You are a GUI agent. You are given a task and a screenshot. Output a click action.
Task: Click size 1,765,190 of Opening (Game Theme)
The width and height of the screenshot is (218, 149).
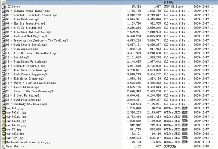tap(134, 11)
